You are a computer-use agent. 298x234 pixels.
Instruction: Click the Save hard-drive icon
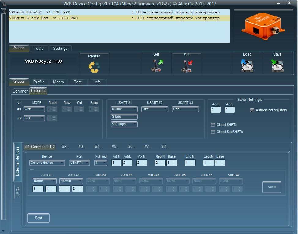pyautogui.click(x=277, y=65)
